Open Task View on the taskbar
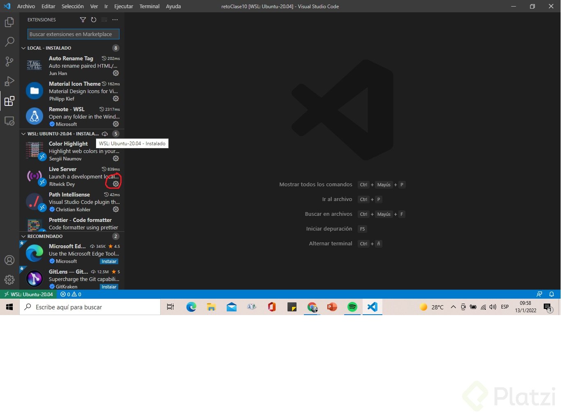The height and width of the screenshot is (416, 561). pos(170,307)
